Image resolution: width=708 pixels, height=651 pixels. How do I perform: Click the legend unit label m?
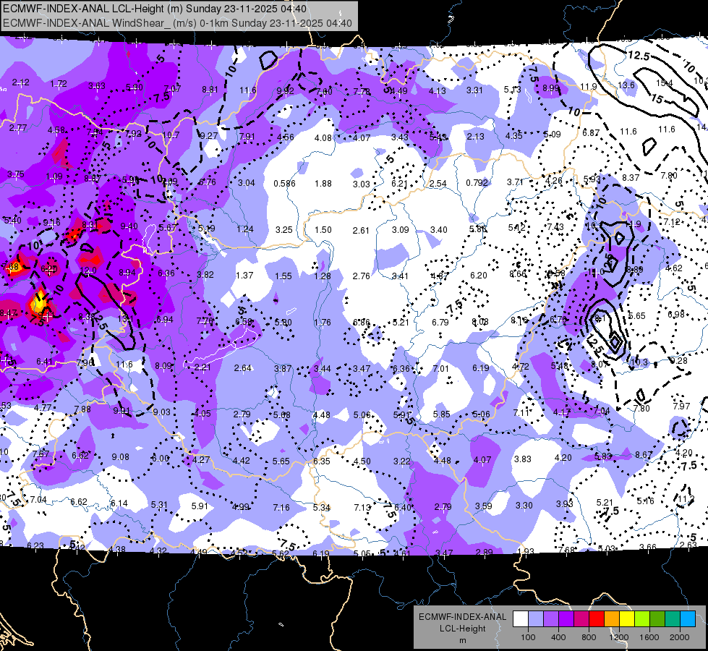pyautogui.click(x=462, y=641)
